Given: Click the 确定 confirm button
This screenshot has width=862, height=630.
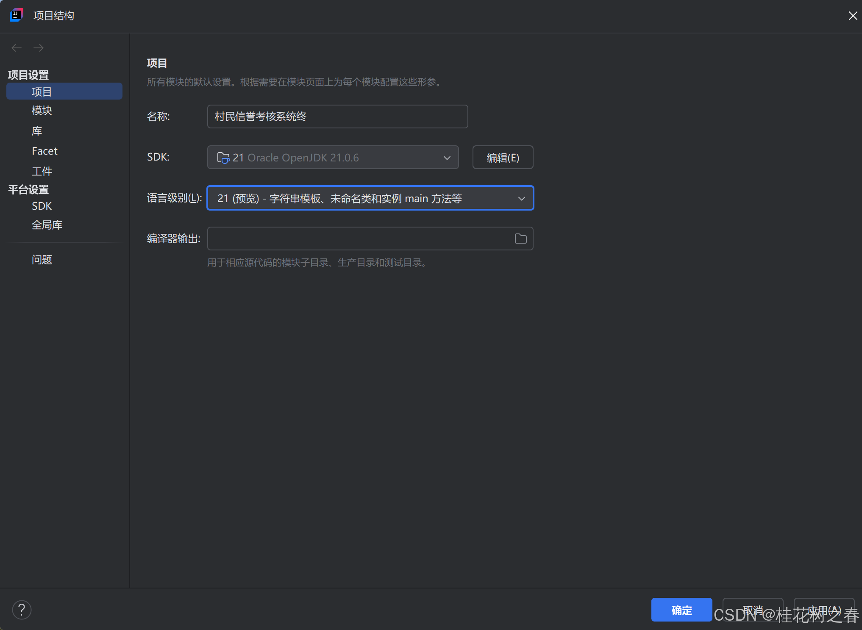Looking at the screenshot, I should [x=681, y=610].
